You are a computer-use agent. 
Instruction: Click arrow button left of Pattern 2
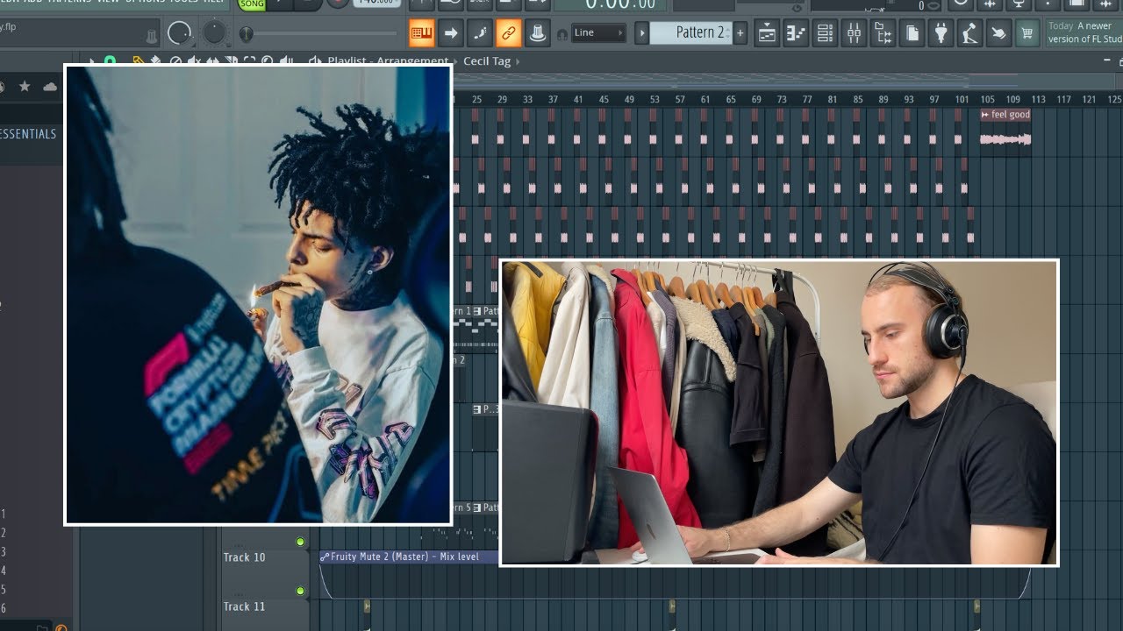[x=642, y=33]
